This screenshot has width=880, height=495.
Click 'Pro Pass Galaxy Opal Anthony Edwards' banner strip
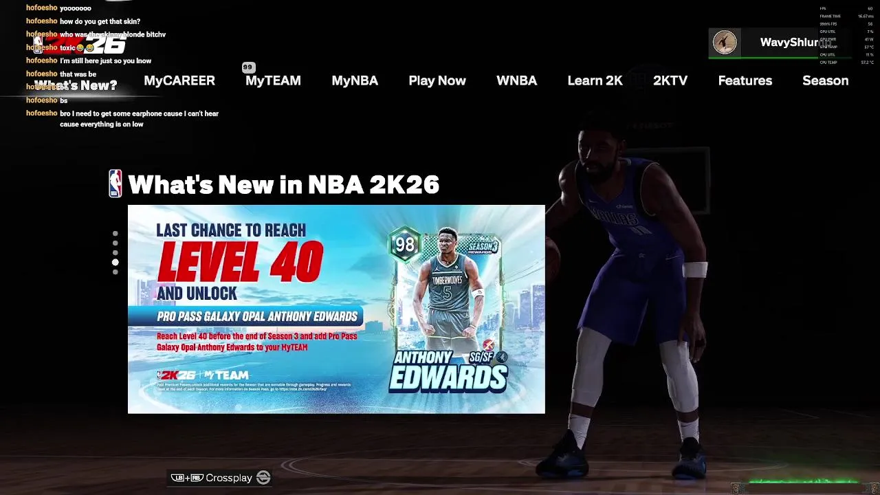tap(245, 316)
